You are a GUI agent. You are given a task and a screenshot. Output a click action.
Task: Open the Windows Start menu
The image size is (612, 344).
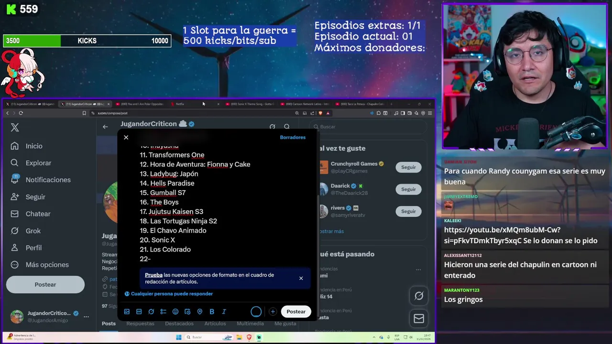(179, 337)
